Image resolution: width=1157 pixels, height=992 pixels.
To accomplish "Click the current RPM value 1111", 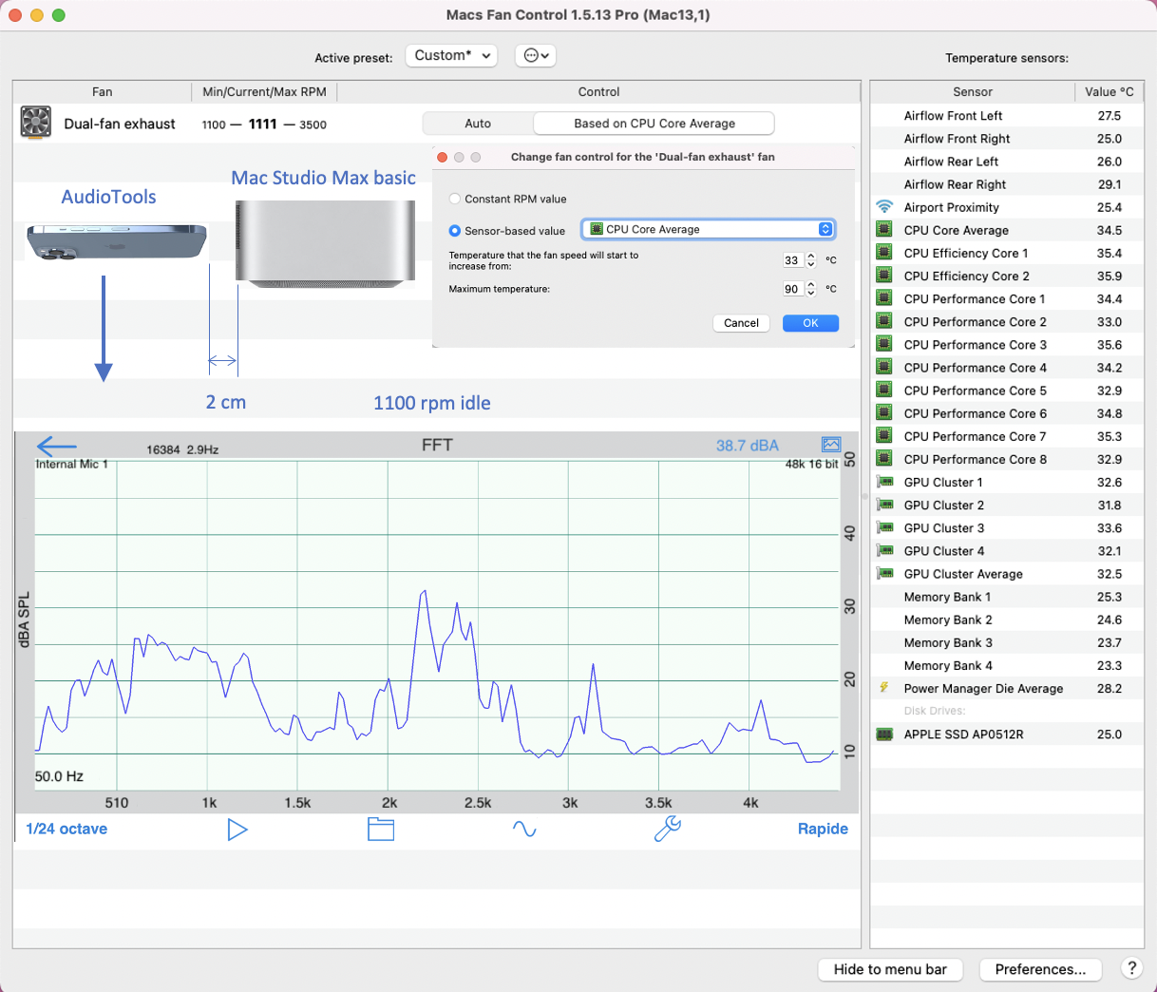I will coord(263,124).
